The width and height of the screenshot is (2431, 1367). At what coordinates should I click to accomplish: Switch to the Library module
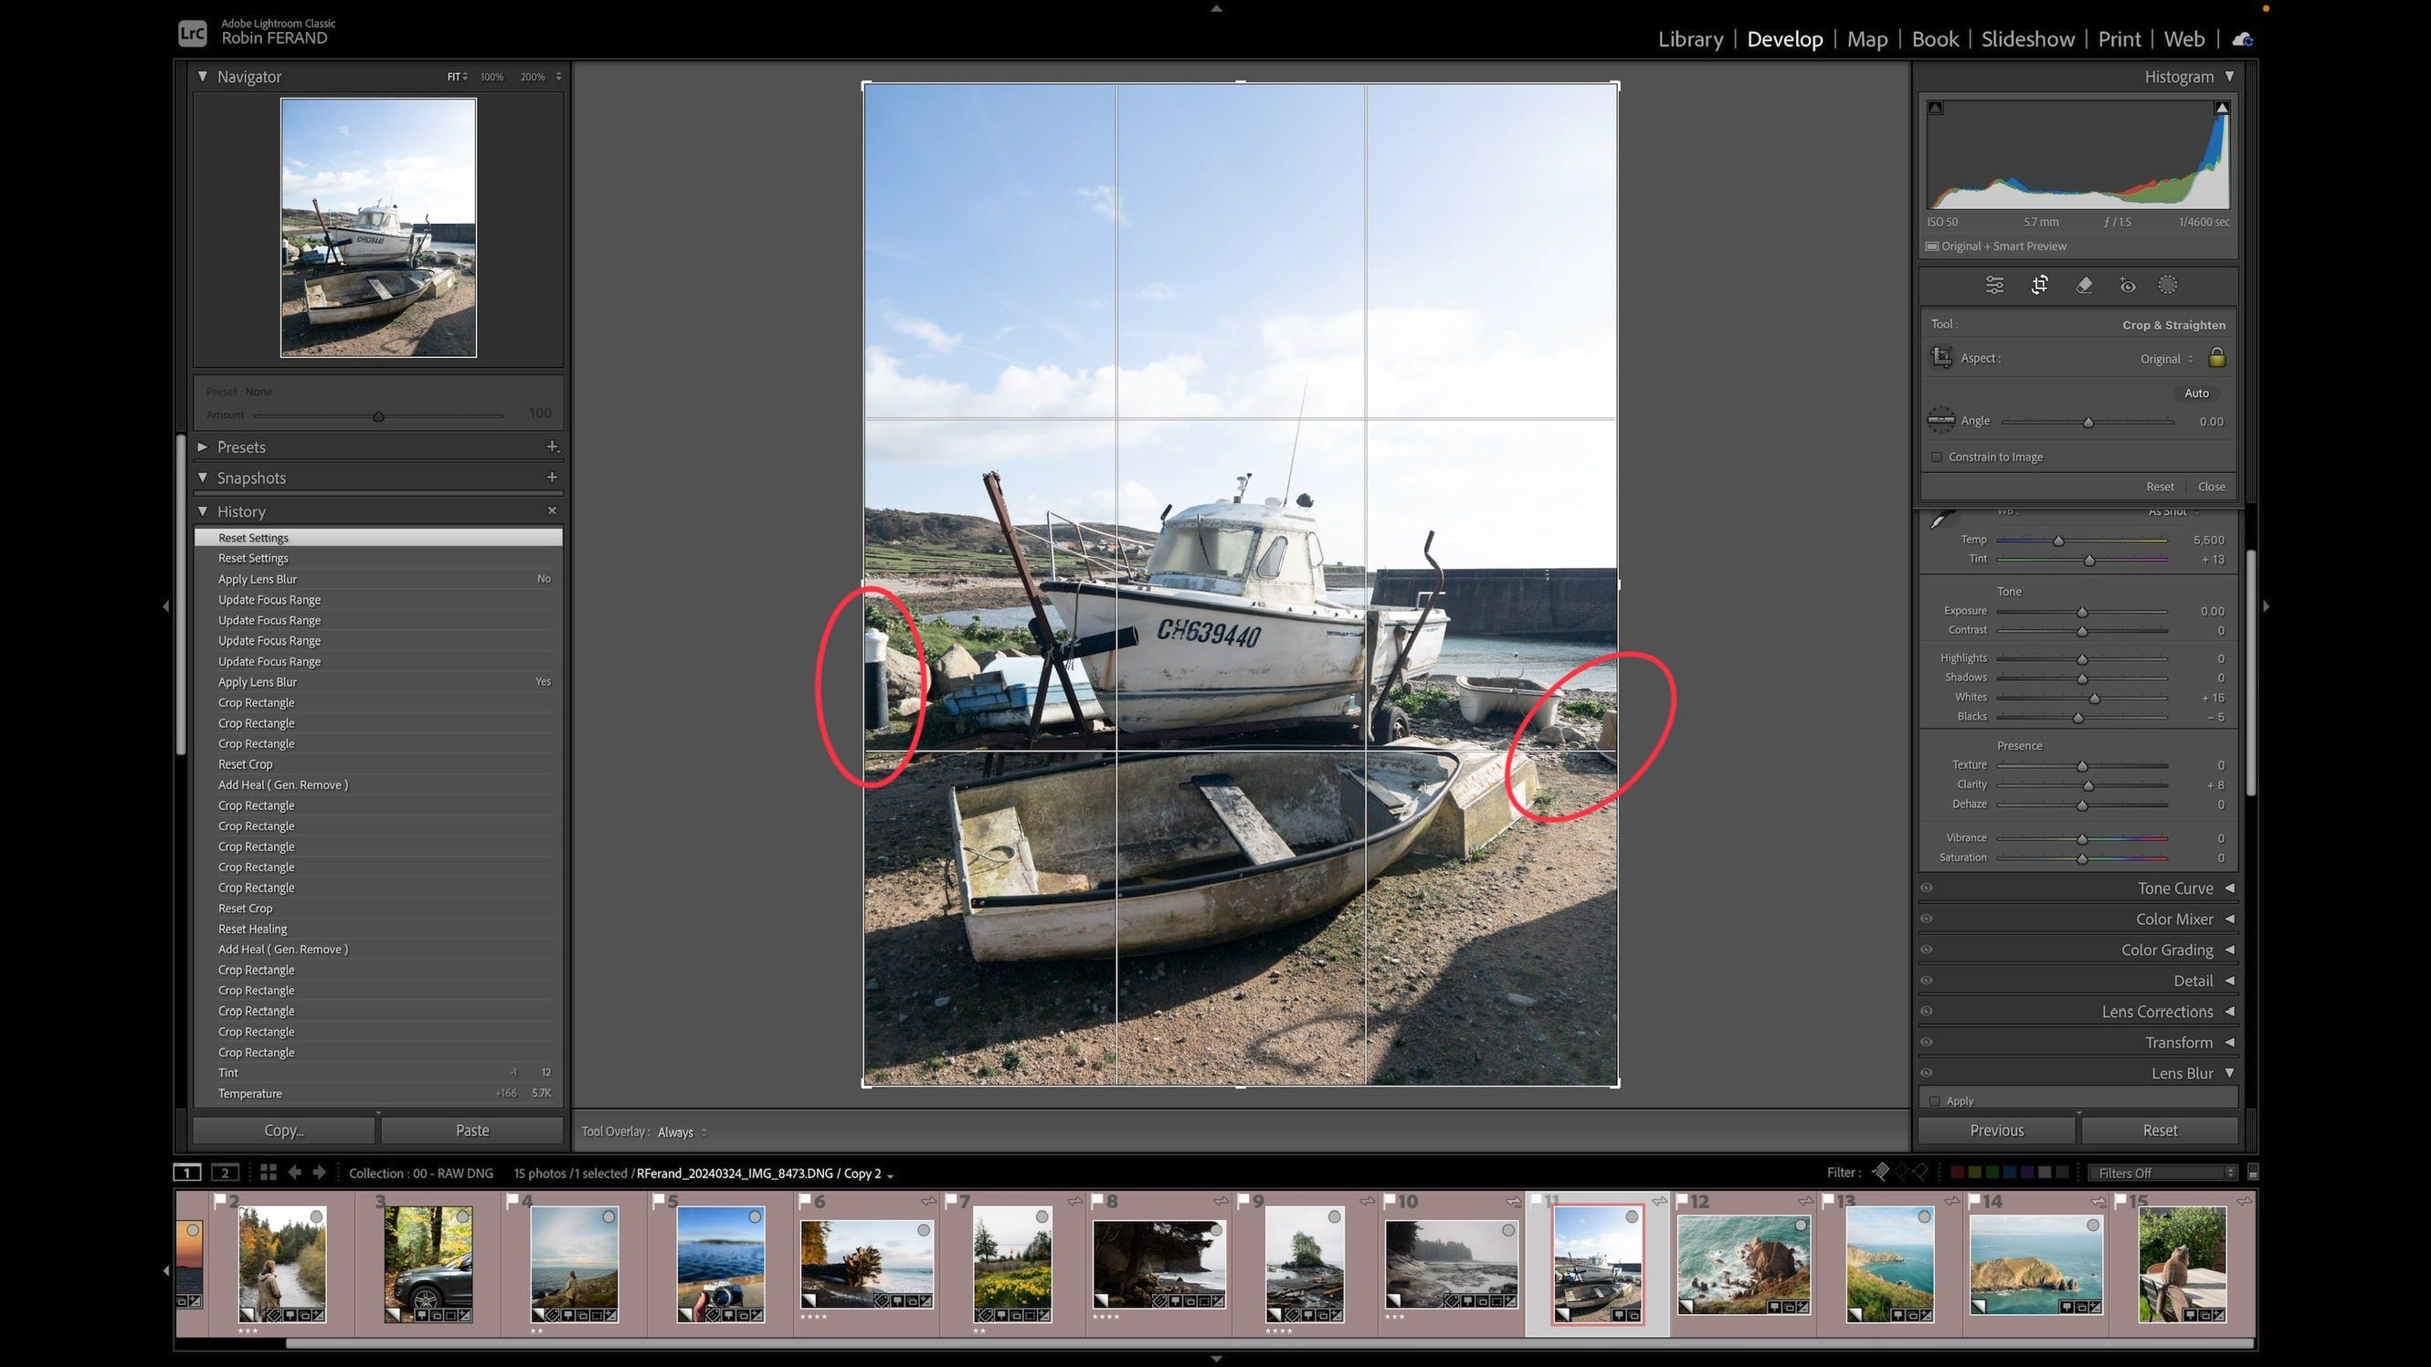[x=1689, y=38]
